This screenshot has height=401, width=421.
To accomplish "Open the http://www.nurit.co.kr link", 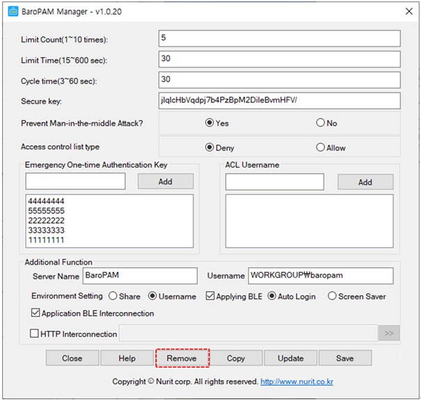I will [296, 382].
